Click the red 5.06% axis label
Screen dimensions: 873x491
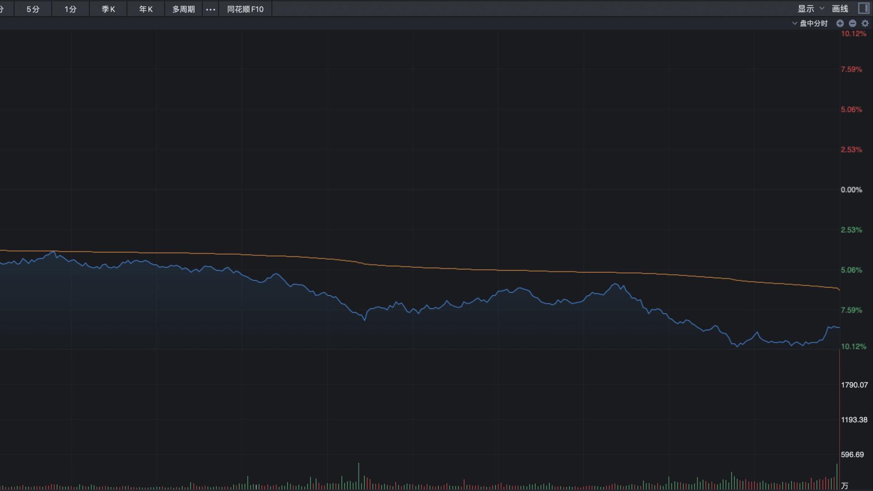pos(851,110)
